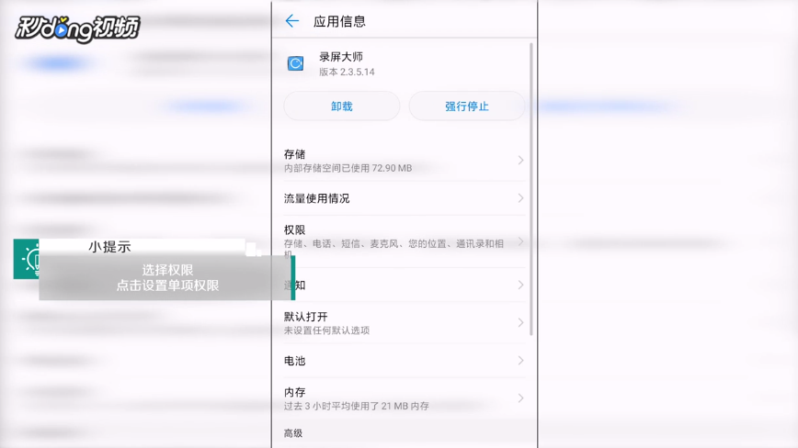The height and width of the screenshot is (448, 798).
Task: Tap the 强行停止 force stop button
Action: coord(467,106)
